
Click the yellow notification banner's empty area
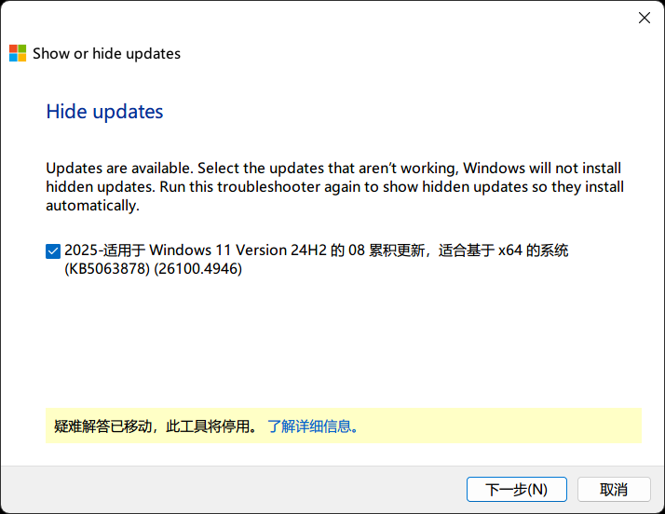coord(500,426)
